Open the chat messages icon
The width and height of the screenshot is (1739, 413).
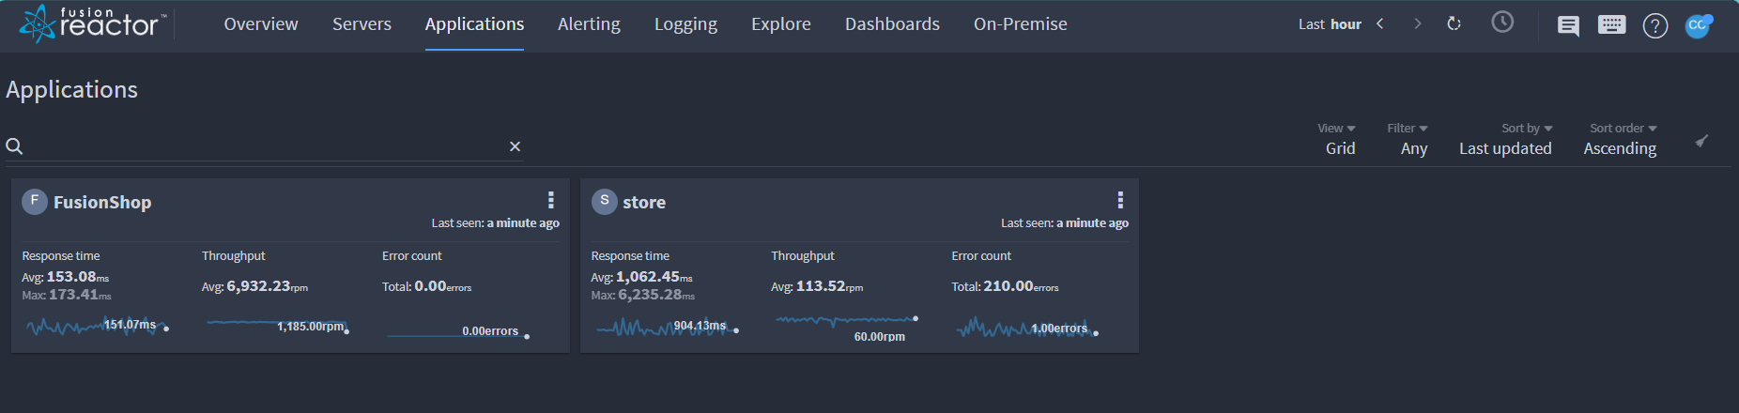coord(1568,25)
